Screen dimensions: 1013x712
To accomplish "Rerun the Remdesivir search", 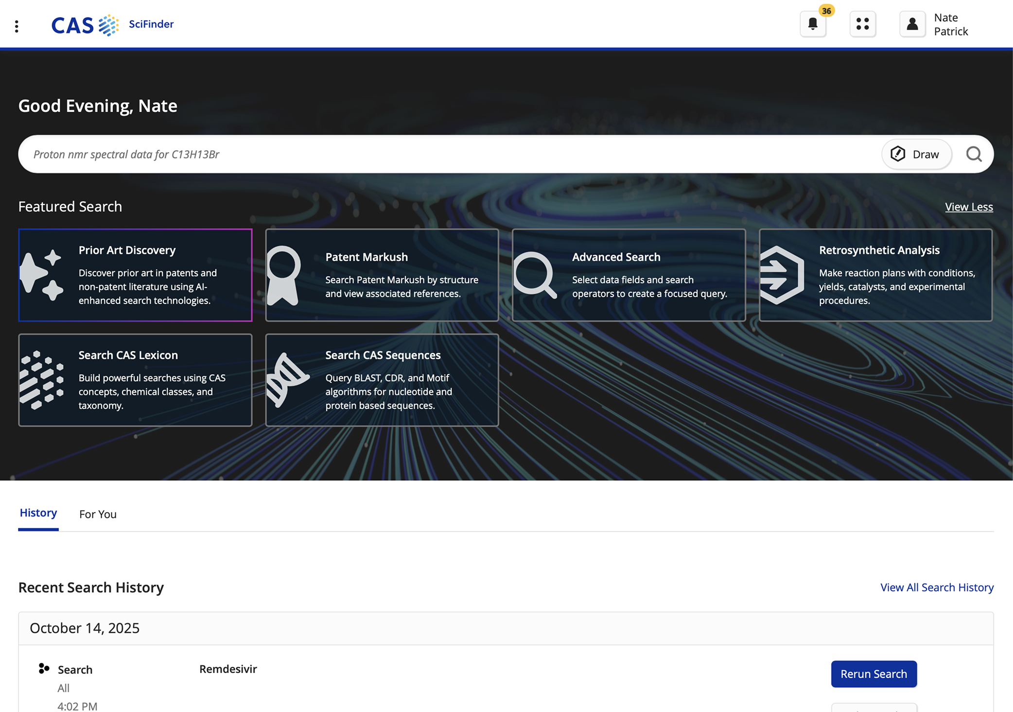I will tap(873, 674).
